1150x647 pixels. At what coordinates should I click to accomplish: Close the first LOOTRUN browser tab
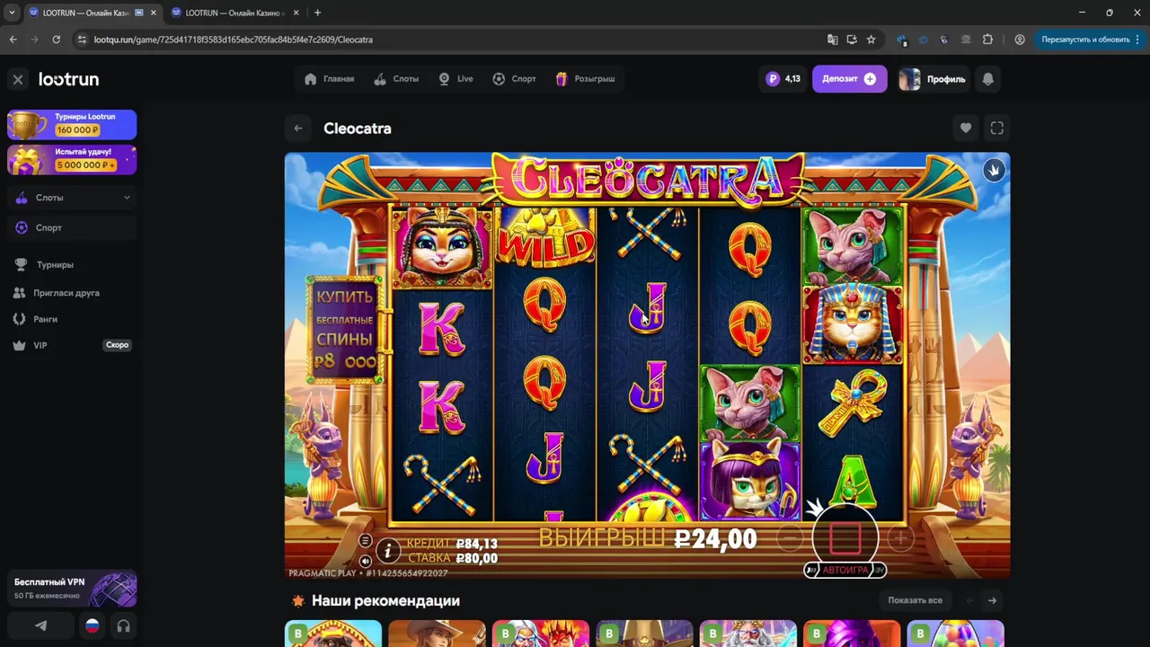153,13
